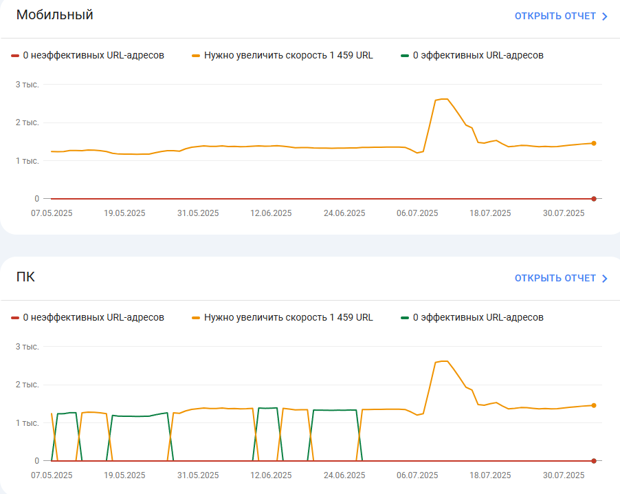
Task: Click chevron arrow beside Мобильный ОТКРЫТЬ ОТЧЕТ
Action: pos(604,17)
